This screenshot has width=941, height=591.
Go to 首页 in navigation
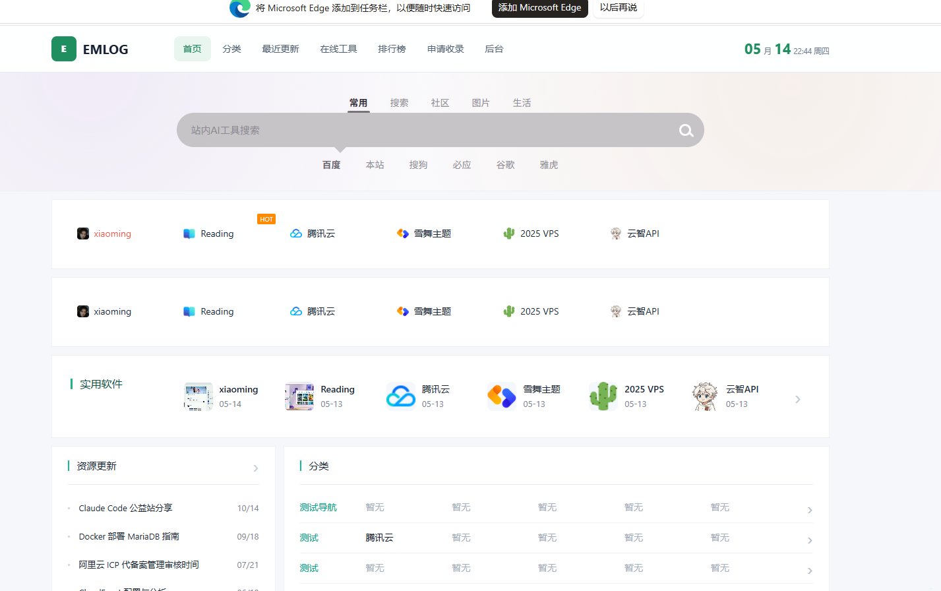point(193,49)
